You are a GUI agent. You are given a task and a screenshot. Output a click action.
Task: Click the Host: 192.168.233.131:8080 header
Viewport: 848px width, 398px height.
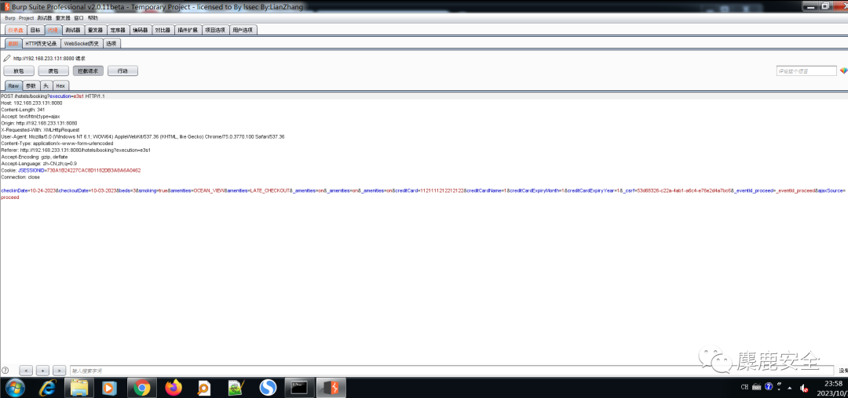click(32, 103)
